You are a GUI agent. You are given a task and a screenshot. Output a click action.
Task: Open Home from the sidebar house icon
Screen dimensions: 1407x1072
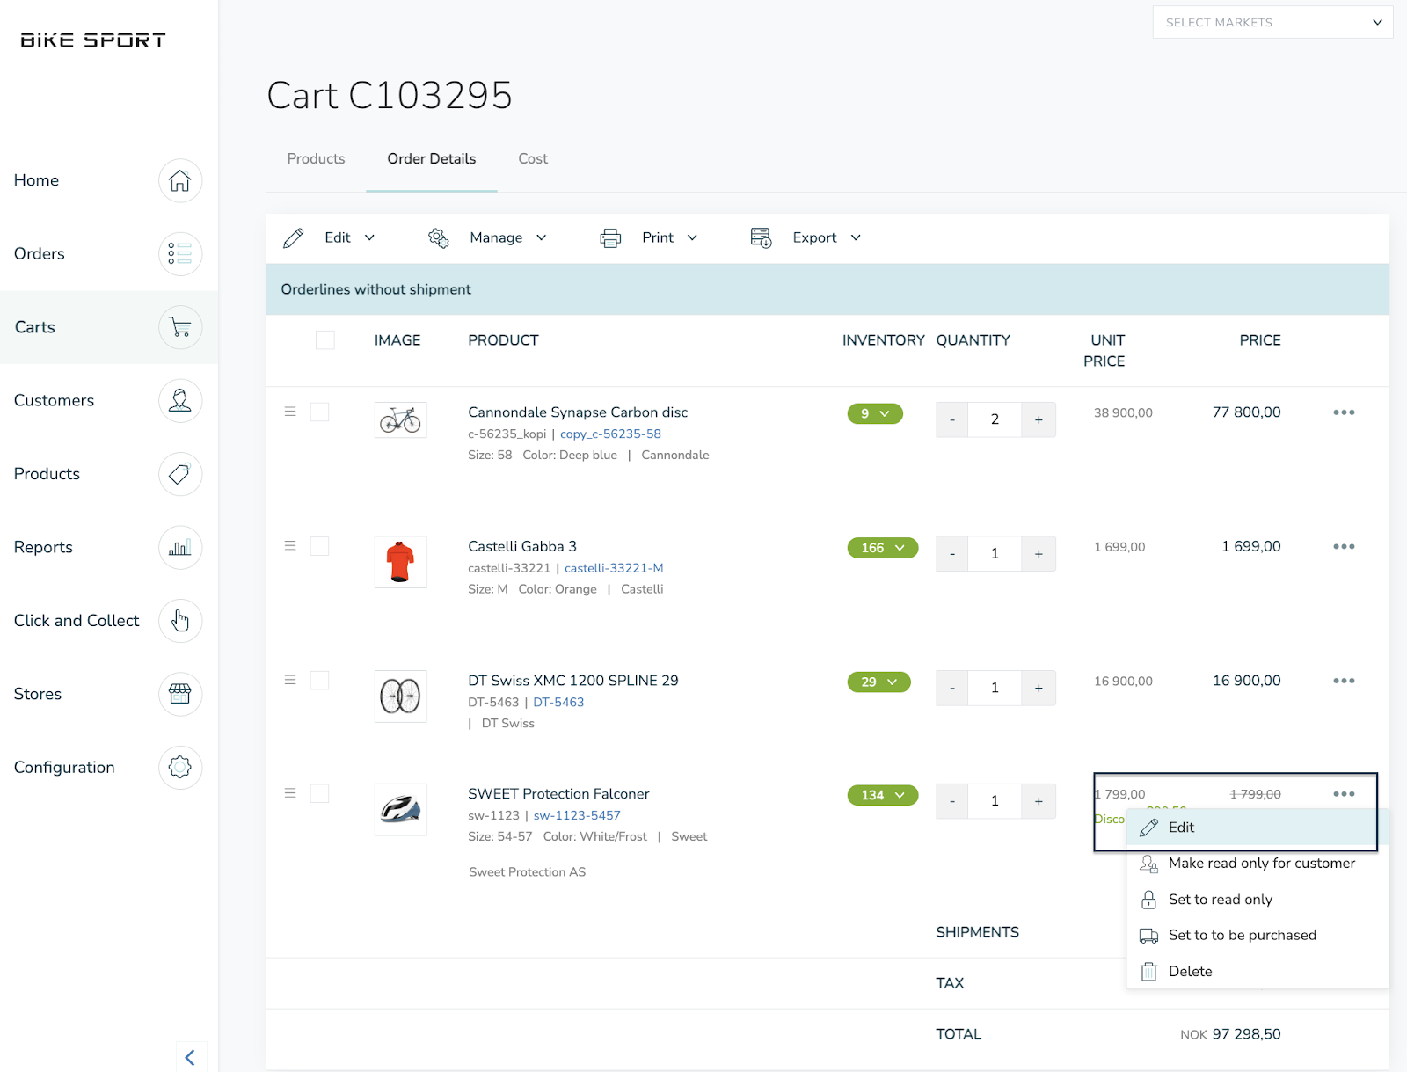[180, 180]
